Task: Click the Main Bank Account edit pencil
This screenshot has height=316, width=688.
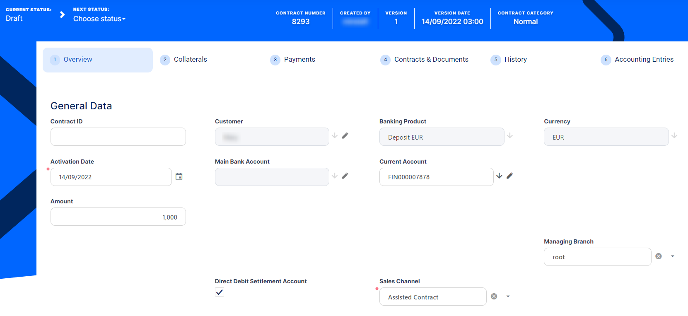Action: click(x=345, y=176)
